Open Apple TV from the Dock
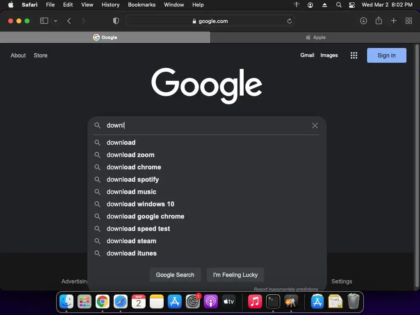This screenshot has width=420, height=315. (x=229, y=301)
